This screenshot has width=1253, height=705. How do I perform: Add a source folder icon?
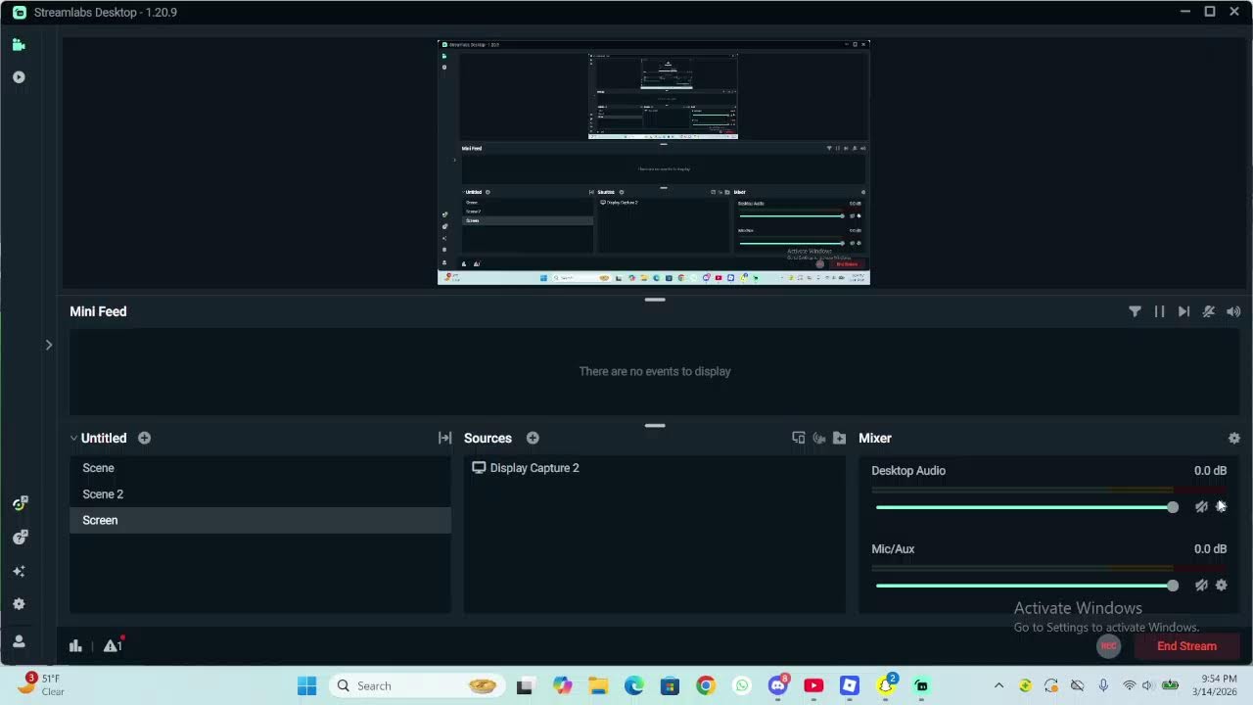(839, 438)
